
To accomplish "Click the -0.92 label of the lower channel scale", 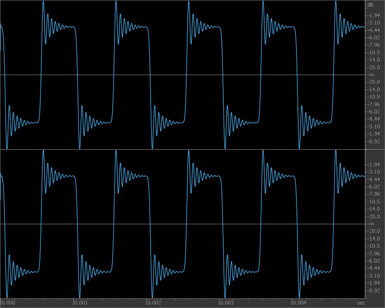I will (x=374, y=291).
